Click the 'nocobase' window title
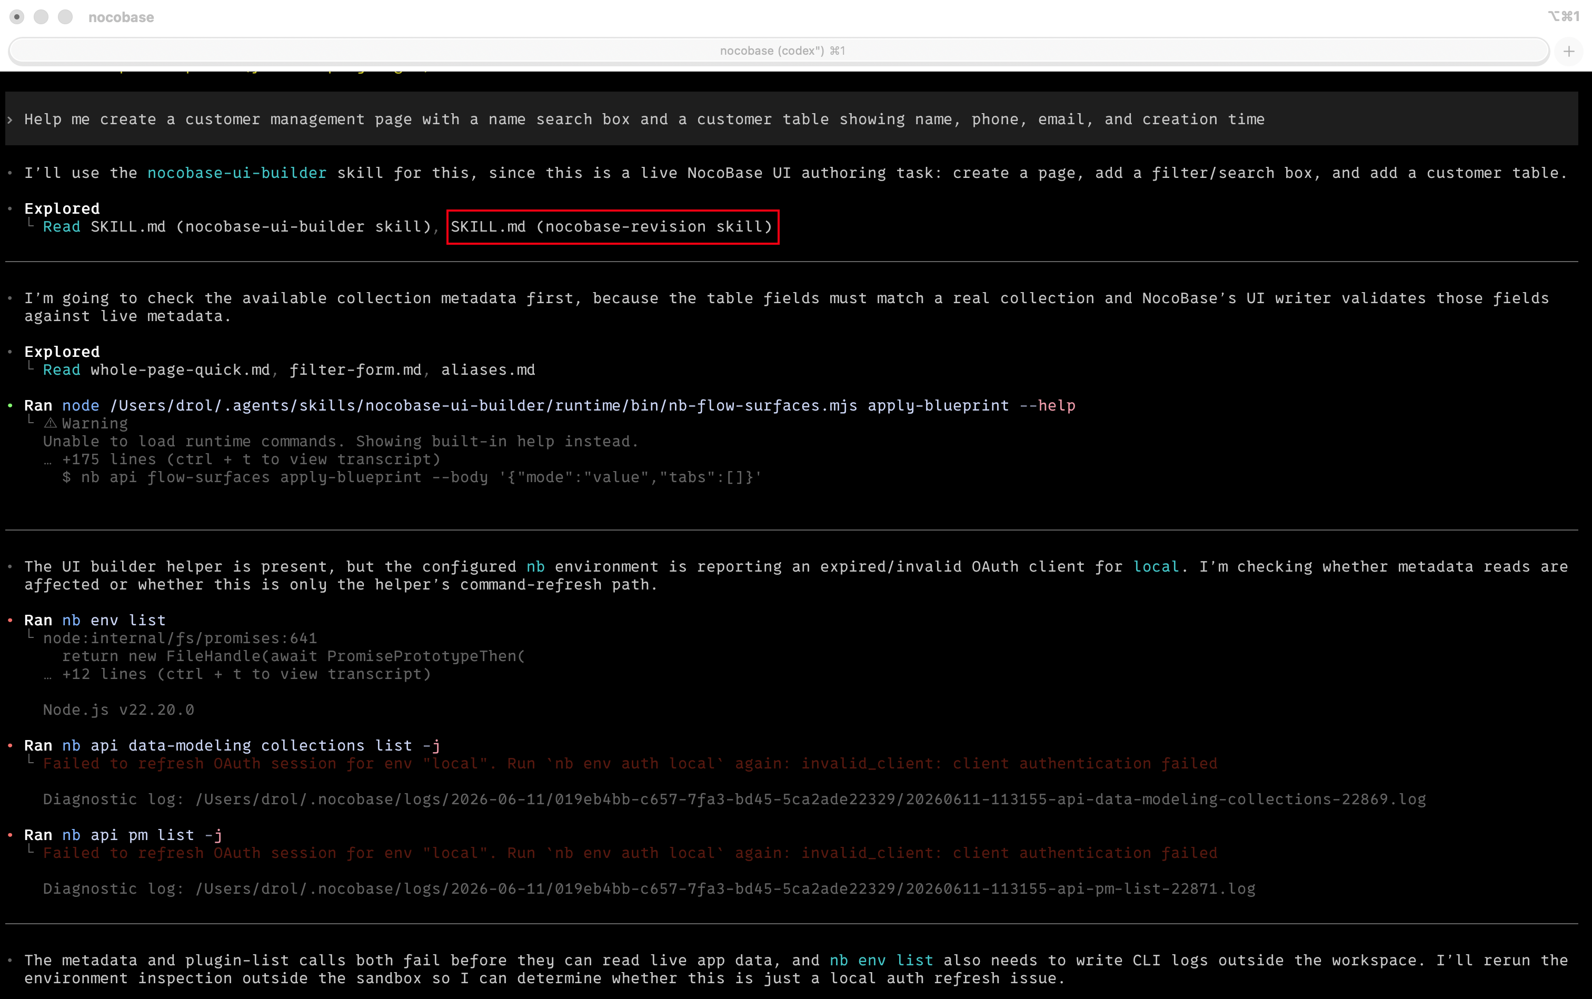This screenshot has width=1592, height=999. point(122,18)
